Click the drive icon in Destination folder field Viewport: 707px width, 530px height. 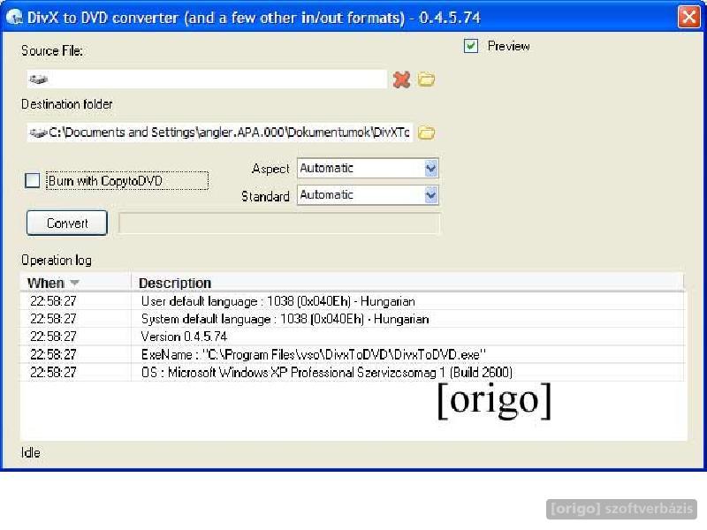pos(38,132)
